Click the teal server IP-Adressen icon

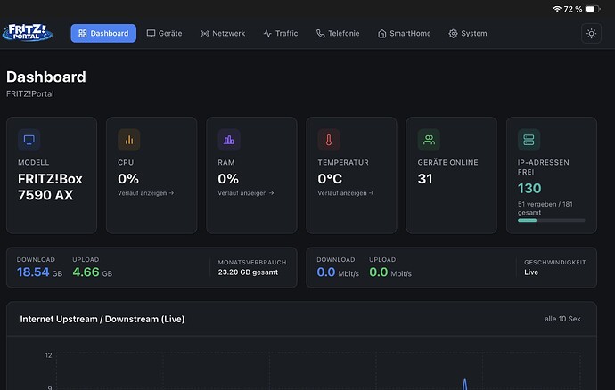click(529, 140)
